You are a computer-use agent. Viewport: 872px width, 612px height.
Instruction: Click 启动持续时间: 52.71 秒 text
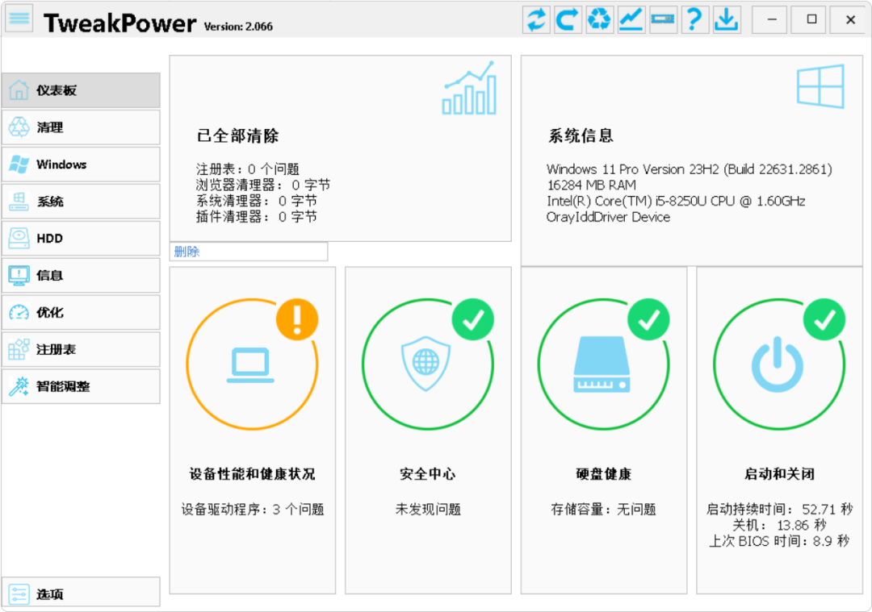[779, 509]
